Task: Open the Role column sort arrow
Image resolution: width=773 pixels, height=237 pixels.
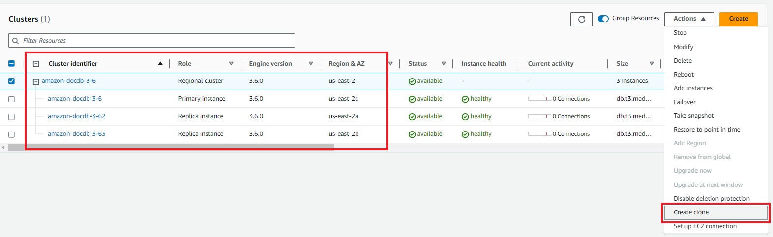Action: tap(231, 64)
